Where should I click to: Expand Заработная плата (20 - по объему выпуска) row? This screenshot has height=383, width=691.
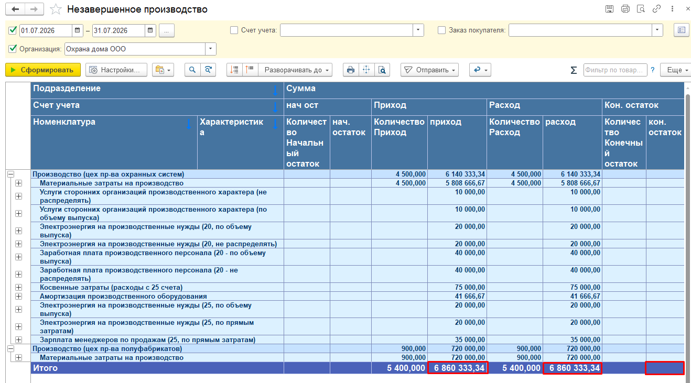pos(19,257)
